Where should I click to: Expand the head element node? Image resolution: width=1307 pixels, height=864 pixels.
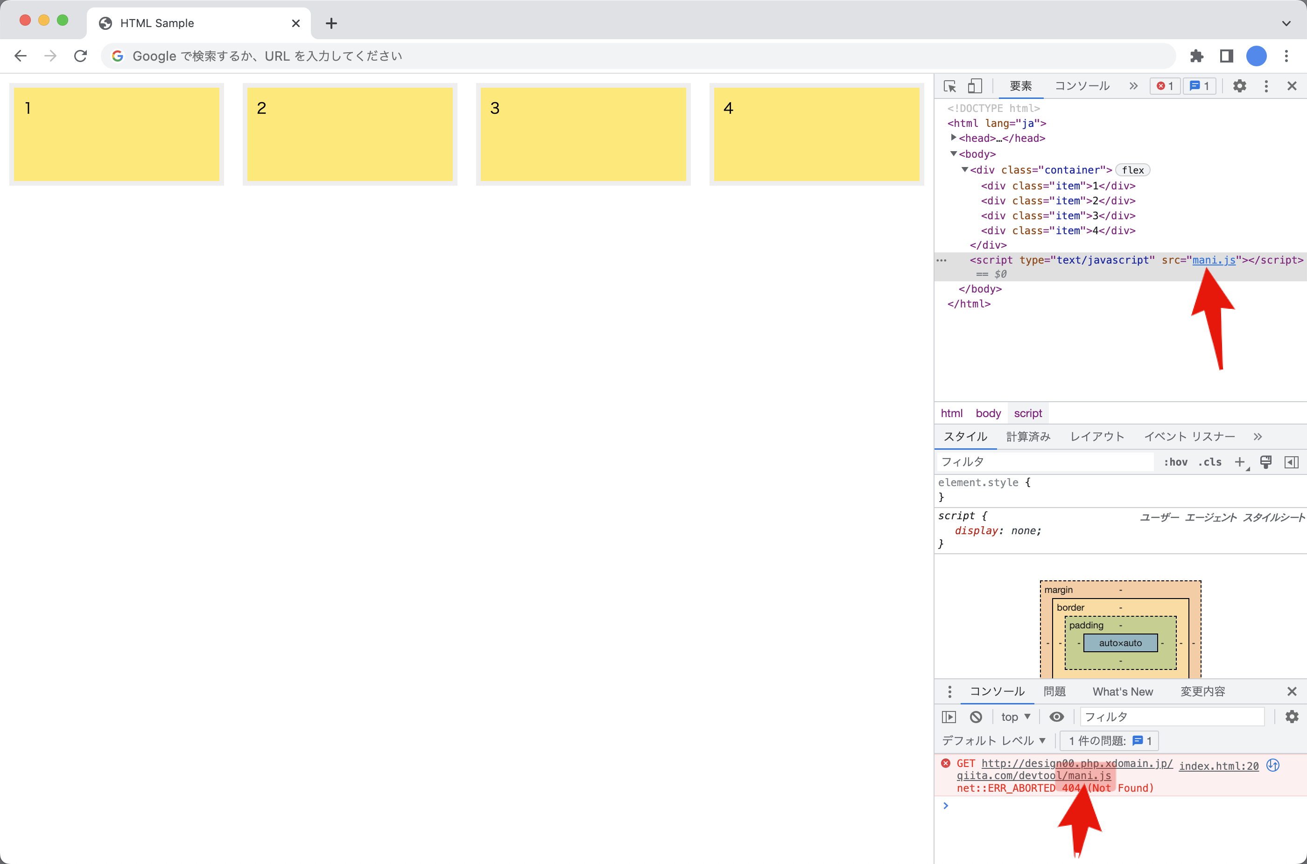coord(954,138)
